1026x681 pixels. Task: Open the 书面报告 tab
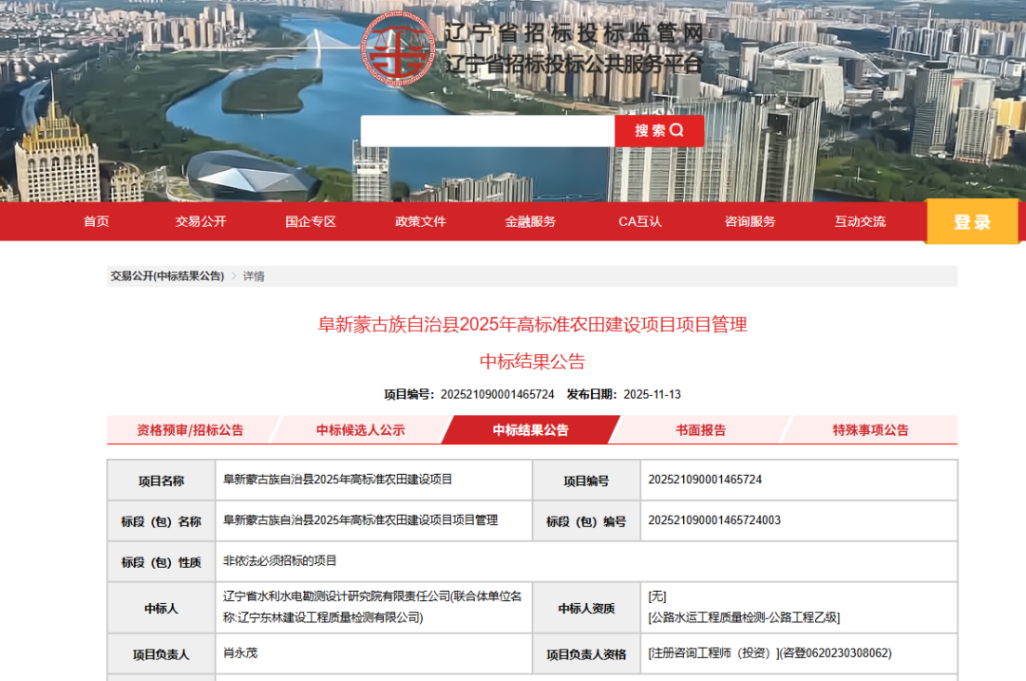[700, 430]
